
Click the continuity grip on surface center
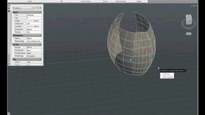point(132,60)
